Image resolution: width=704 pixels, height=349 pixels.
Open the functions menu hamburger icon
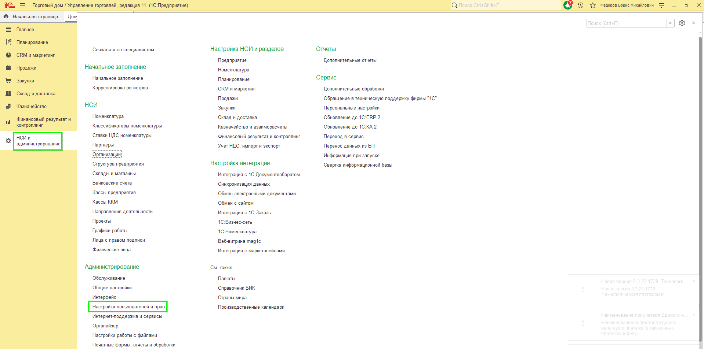tap(23, 5)
